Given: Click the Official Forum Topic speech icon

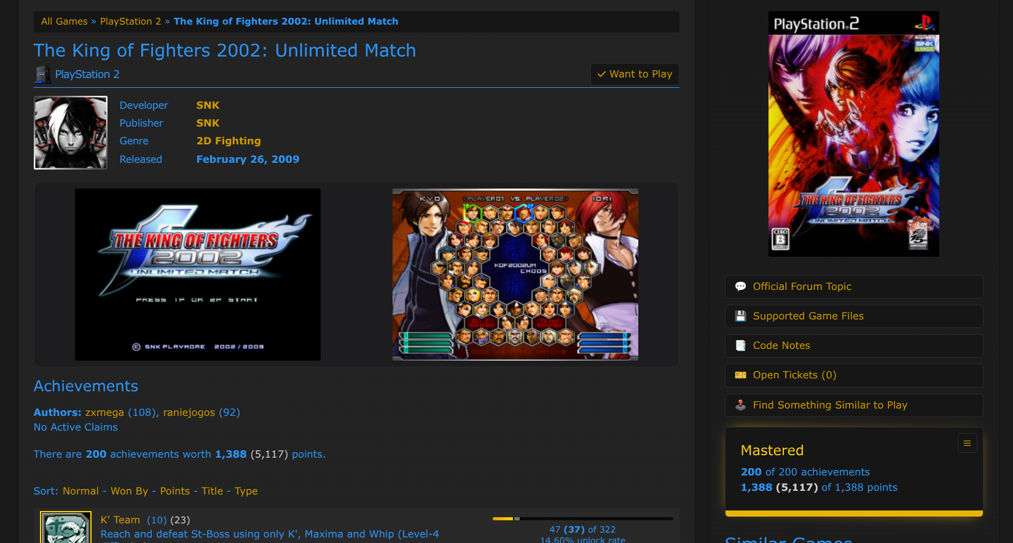Looking at the screenshot, I should 741,287.
